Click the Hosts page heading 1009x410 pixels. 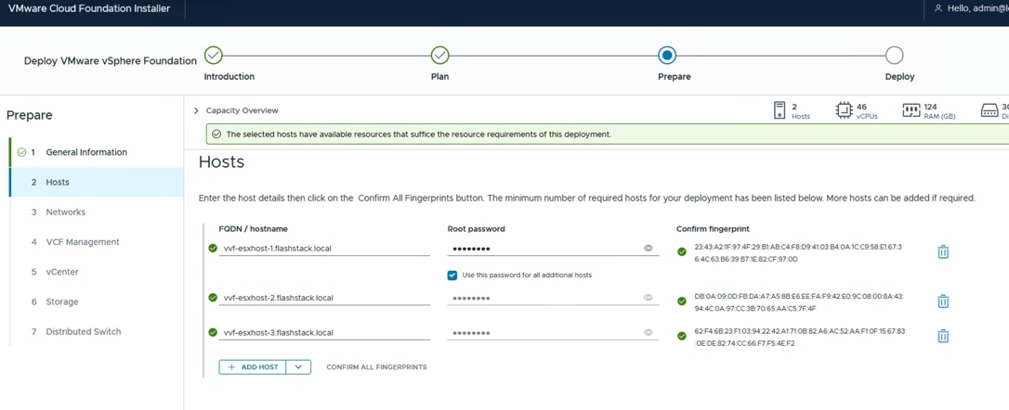(x=222, y=162)
